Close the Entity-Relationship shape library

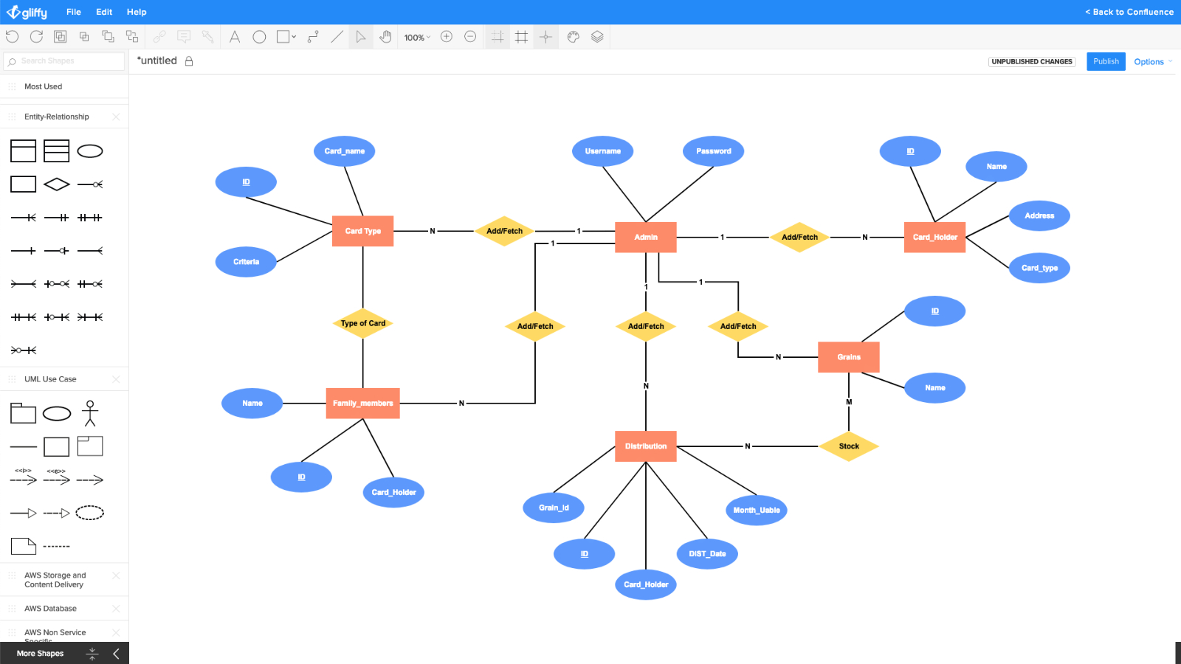coord(116,117)
